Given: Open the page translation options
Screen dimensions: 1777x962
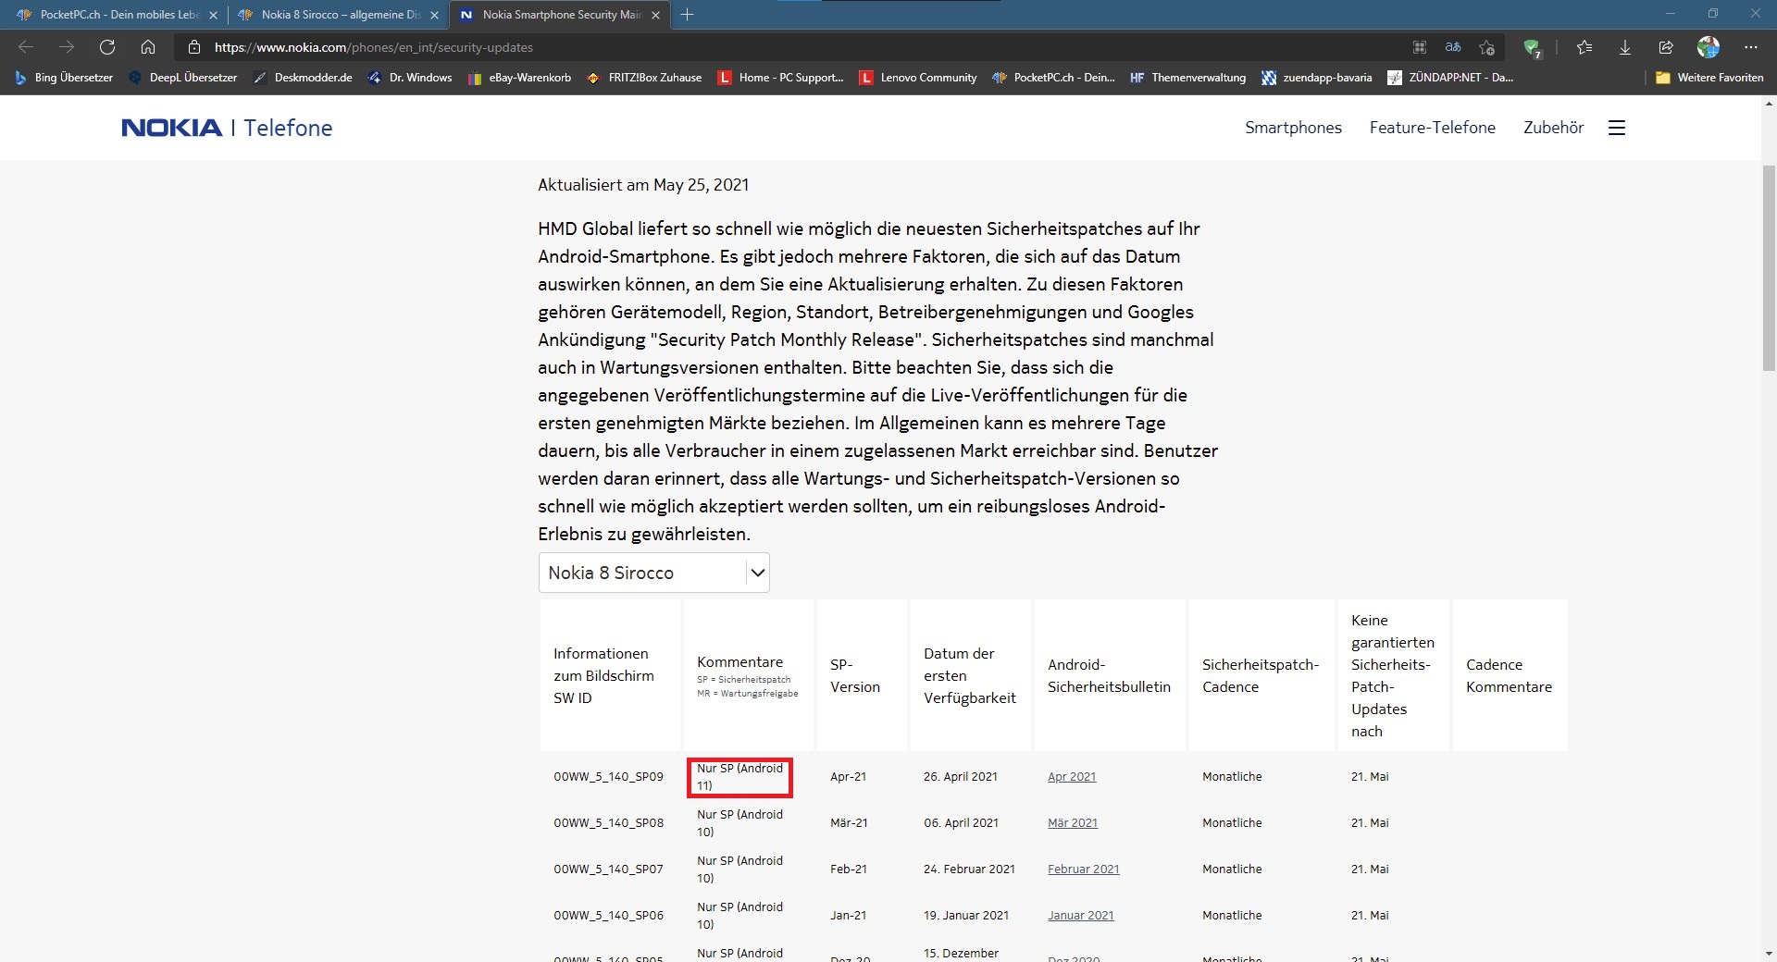Looking at the screenshot, I should 1453,47.
